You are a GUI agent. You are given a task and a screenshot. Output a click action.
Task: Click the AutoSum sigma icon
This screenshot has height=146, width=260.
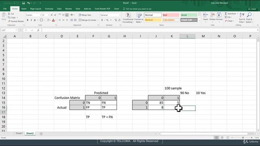(226, 13)
